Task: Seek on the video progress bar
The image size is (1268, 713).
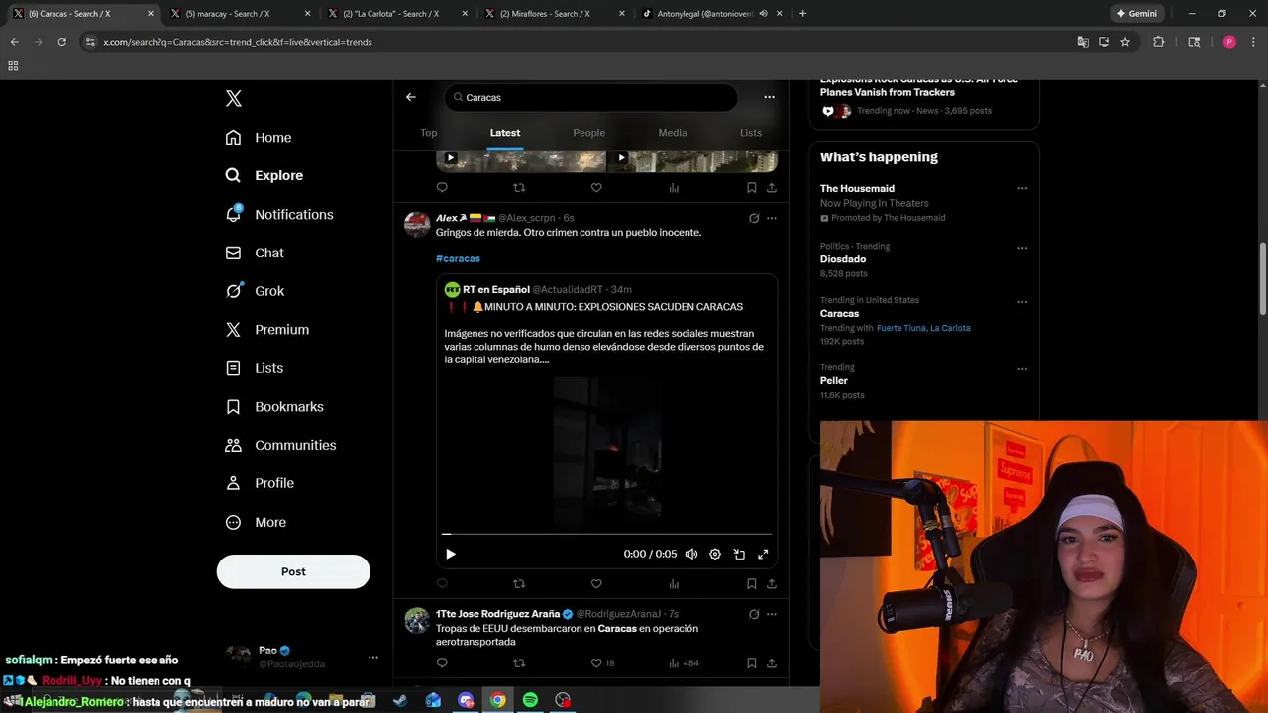Action: [x=607, y=534]
